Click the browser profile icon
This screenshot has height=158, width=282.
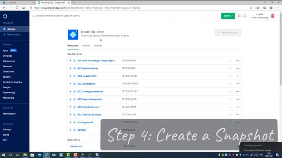(271, 8)
